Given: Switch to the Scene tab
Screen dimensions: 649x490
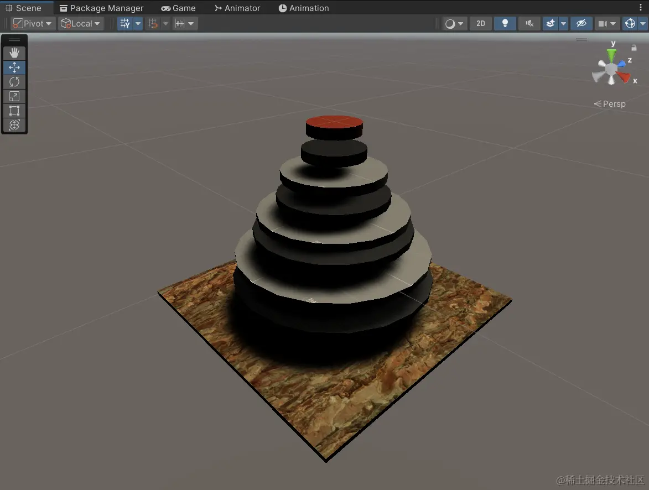Looking at the screenshot, I should point(24,8).
